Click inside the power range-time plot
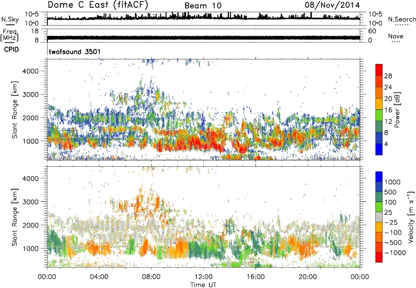The width and height of the screenshot is (416, 288). [203, 109]
